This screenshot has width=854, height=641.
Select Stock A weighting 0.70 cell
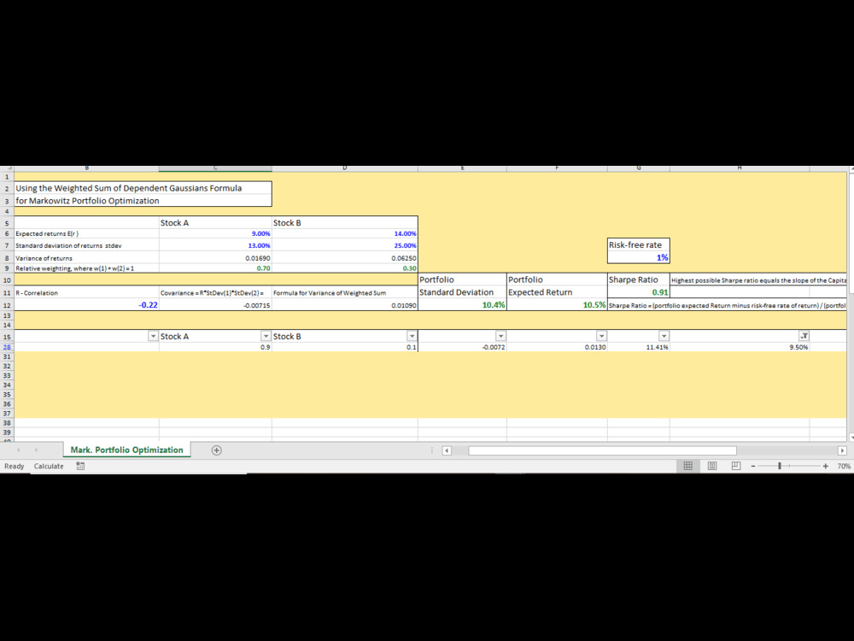[215, 268]
